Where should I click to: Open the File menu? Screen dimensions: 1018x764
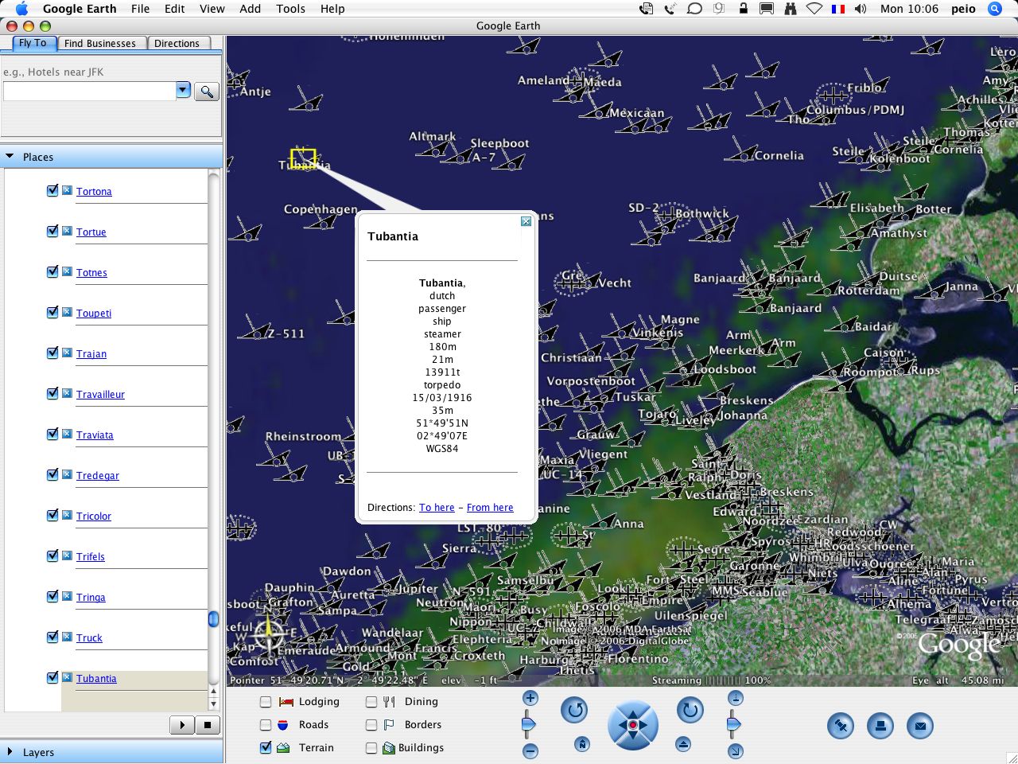(140, 9)
